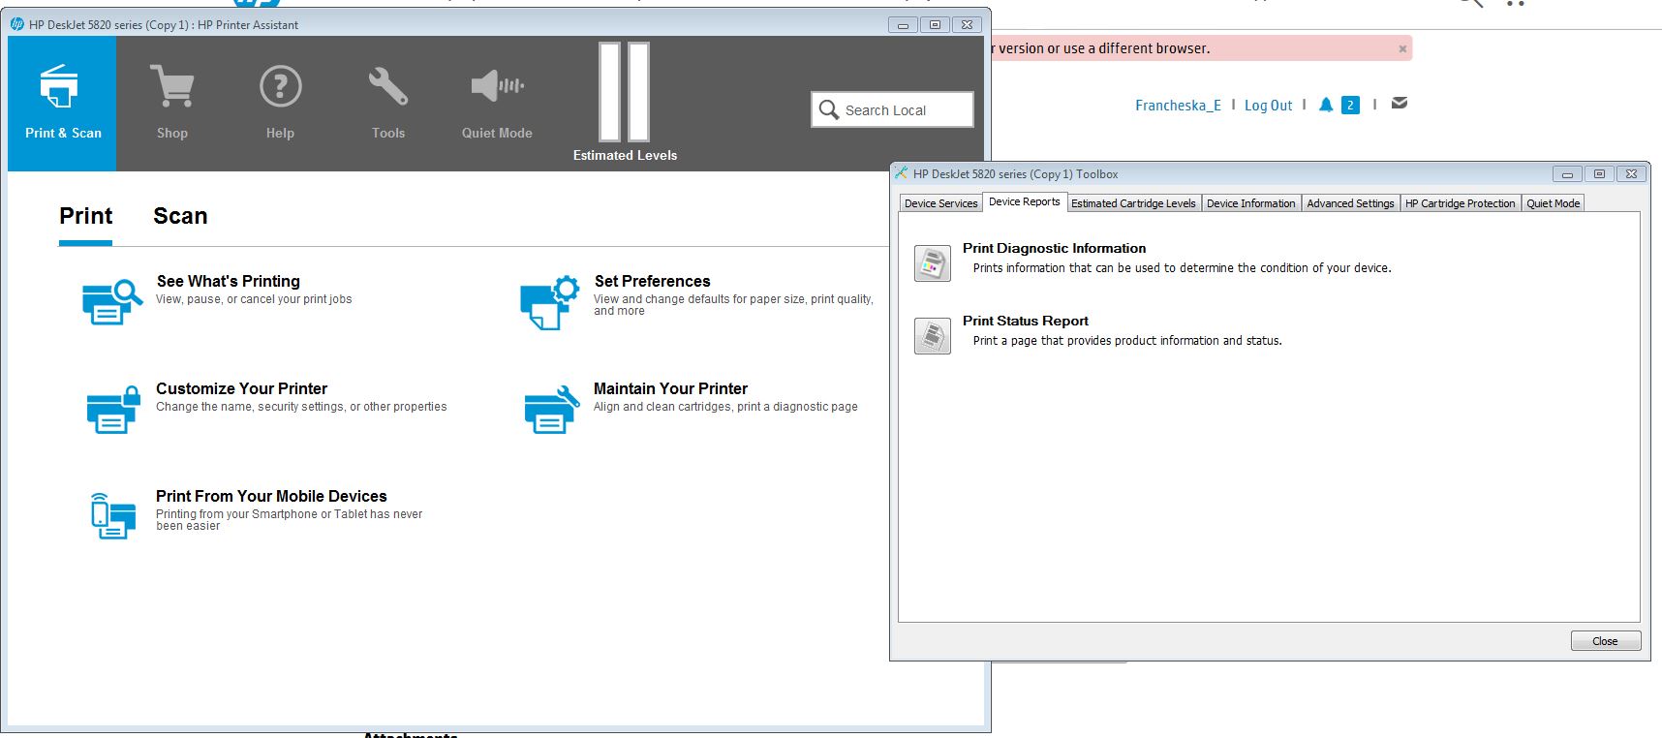Select the Device Reports tab

(1024, 201)
